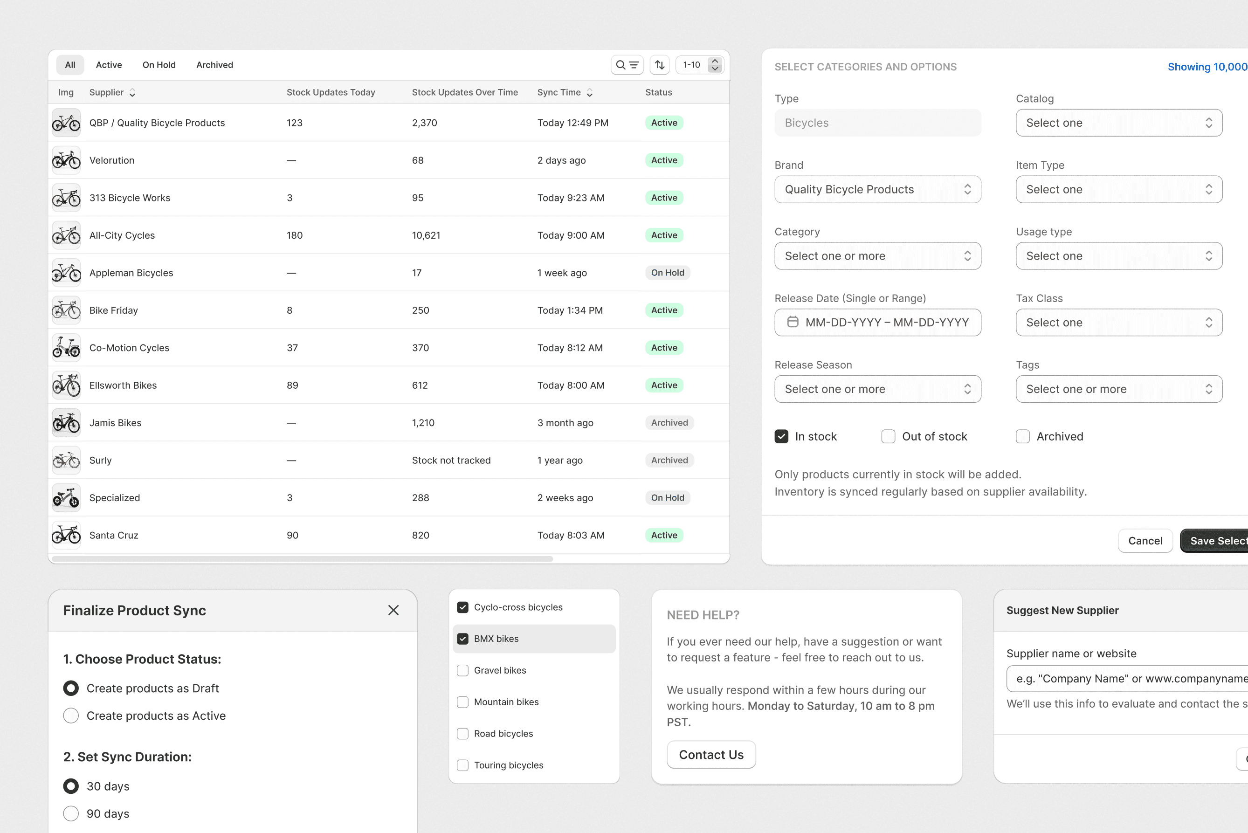Open the Release Season dropdown
This screenshot has width=1248, height=833.
coord(877,389)
